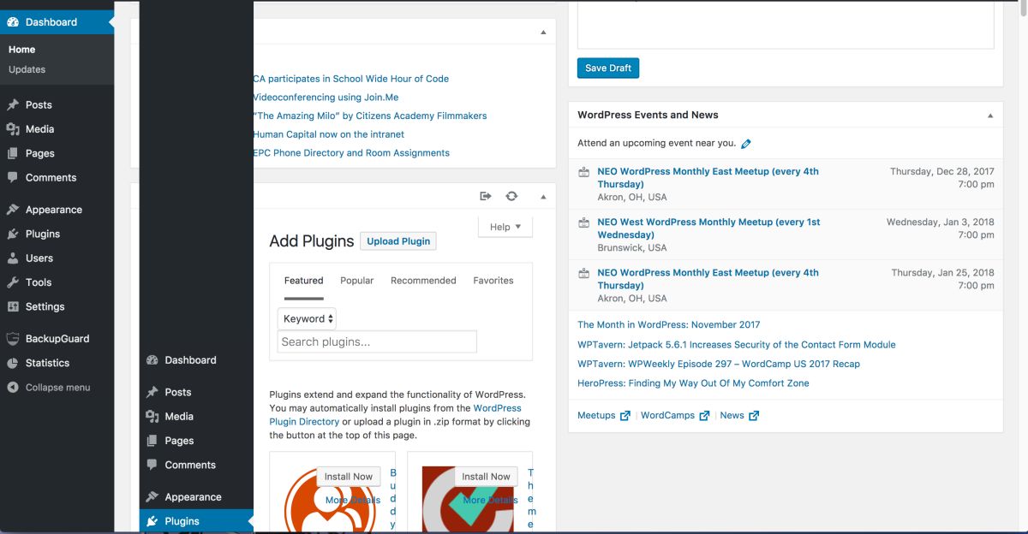Open the Tools wrench icon in the admin sidebar
This screenshot has width=1028, height=534.
point(13,282)
